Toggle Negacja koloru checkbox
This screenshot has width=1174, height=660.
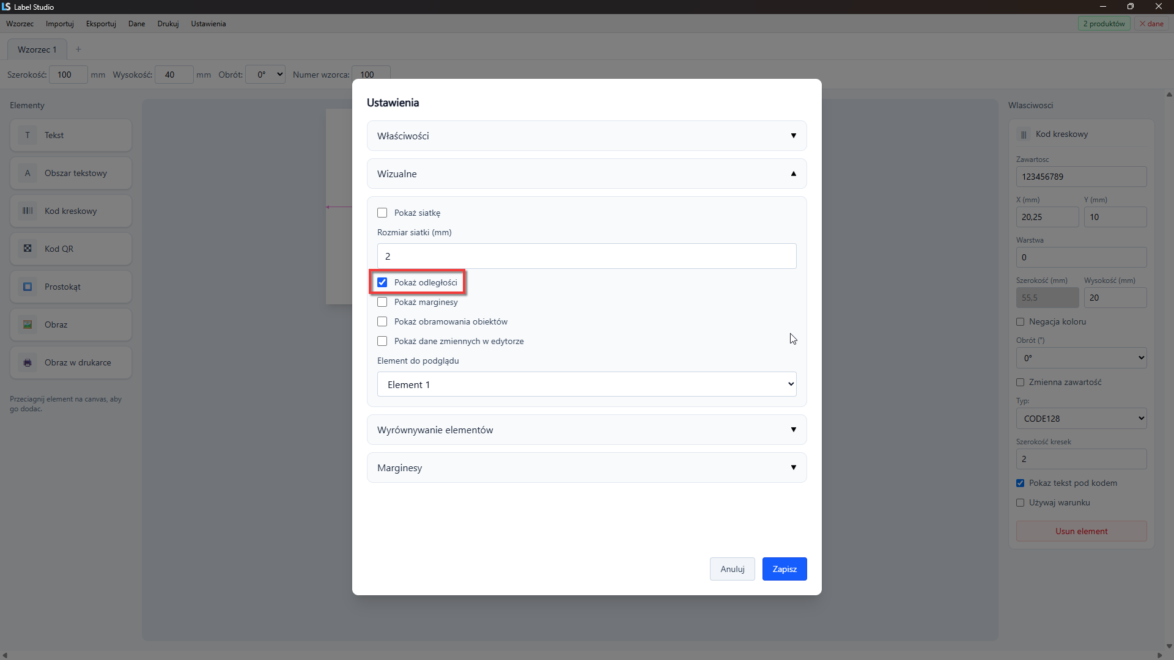click(1020, 321)
